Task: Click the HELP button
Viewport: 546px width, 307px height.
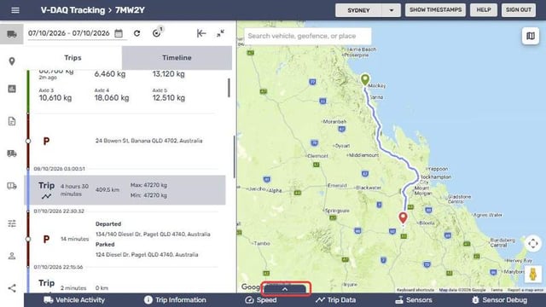Action: 484,9
